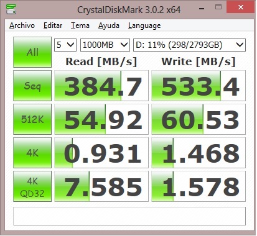This screenshot has width=257, height=236.
Task: Open the Editar menu
Action: 53,25
